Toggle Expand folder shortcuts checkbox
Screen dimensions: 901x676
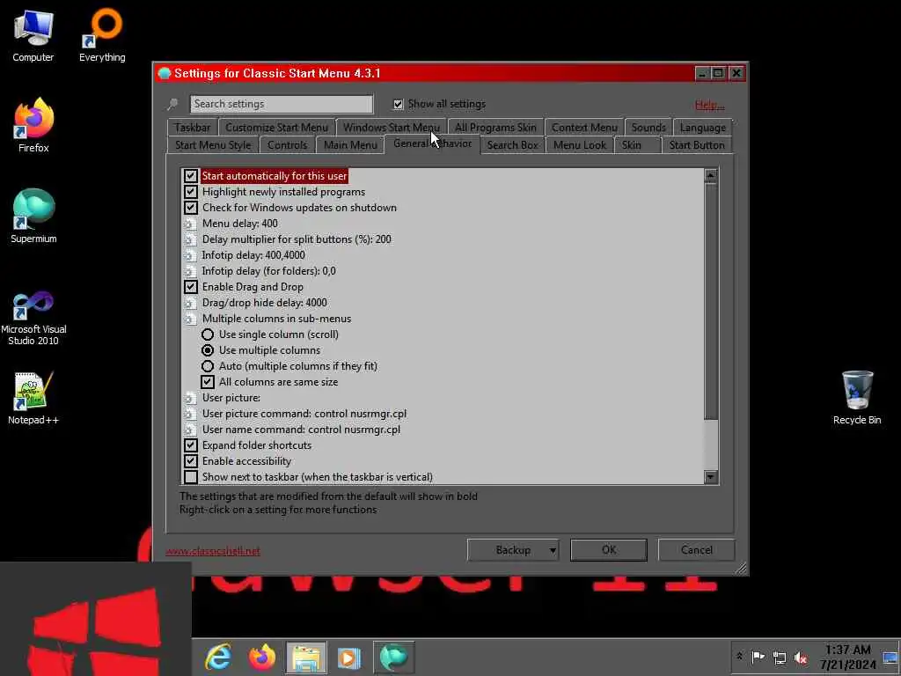(191, 445)
